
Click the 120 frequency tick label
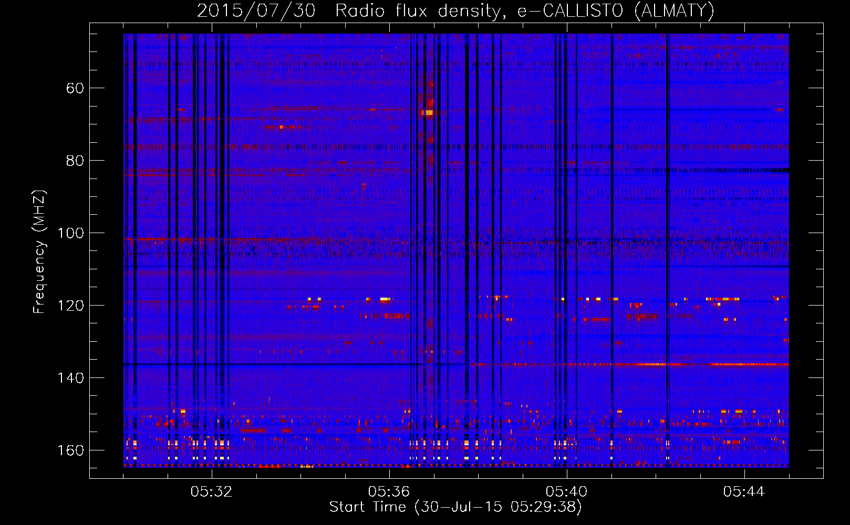point(70,306)
